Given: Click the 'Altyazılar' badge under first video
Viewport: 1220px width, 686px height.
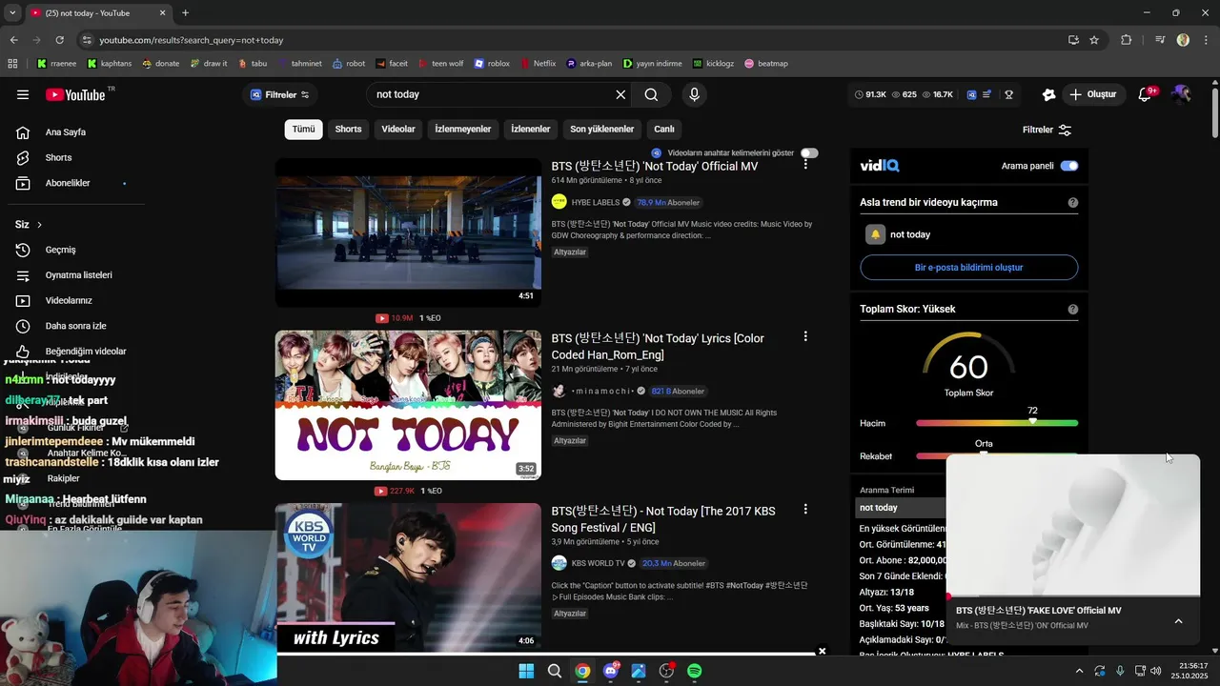Looking at the screenshot, I should (570, 252).
